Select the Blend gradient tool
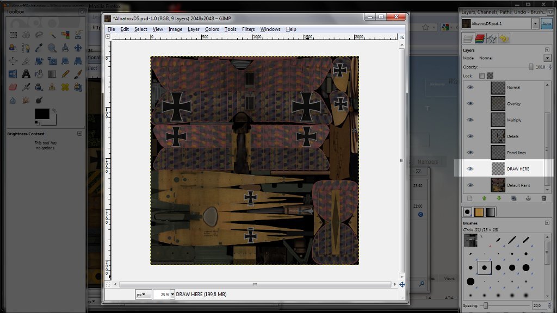The width and height of the screenshot is (557, 313). click(x=52, y=74)
